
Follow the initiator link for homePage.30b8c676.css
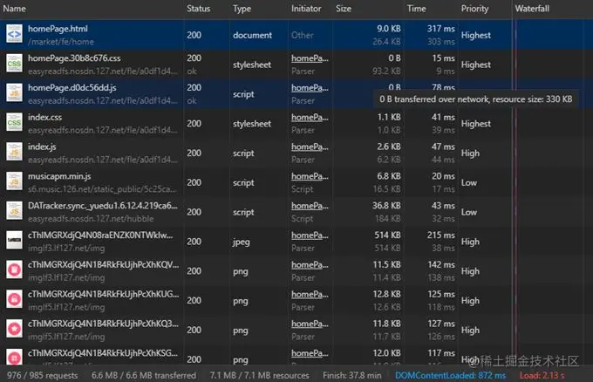tap(310, 58)
